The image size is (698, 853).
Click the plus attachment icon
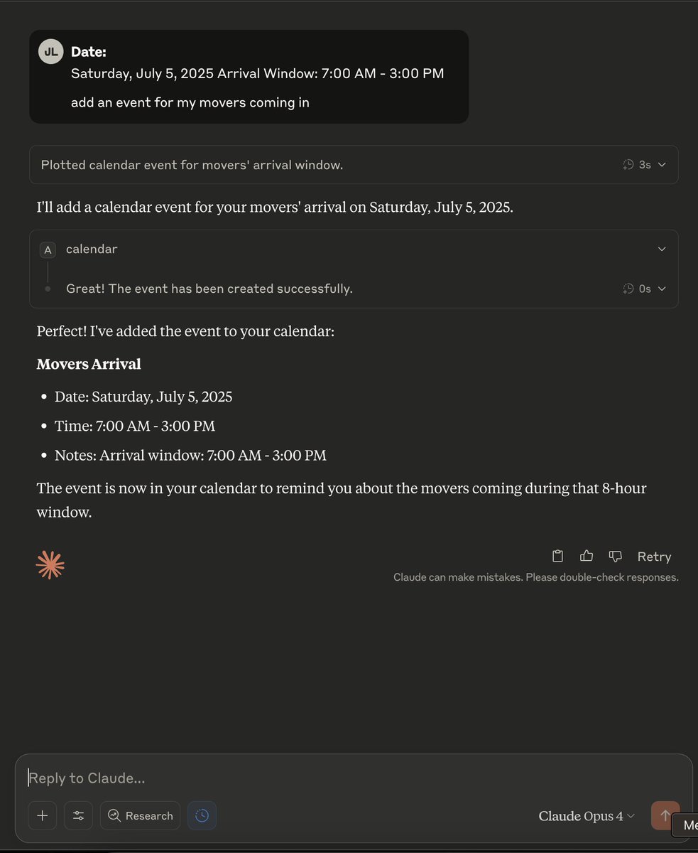click(43, 815)
